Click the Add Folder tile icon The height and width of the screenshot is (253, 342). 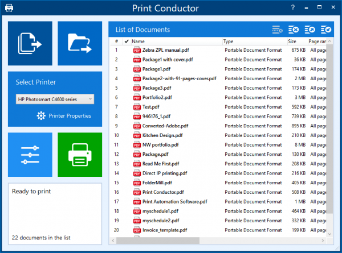pos(80,44)
